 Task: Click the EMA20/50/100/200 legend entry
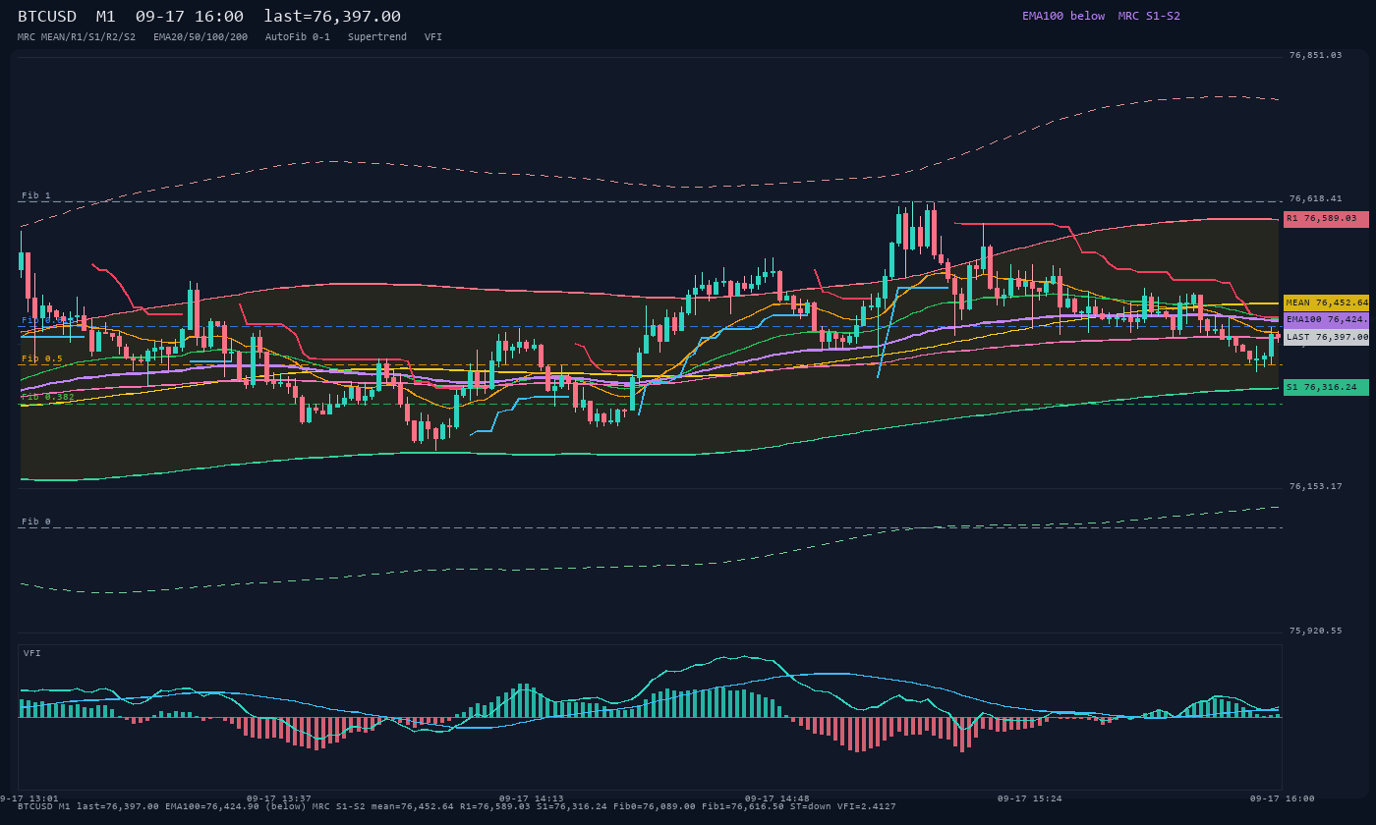coord(201,36)
